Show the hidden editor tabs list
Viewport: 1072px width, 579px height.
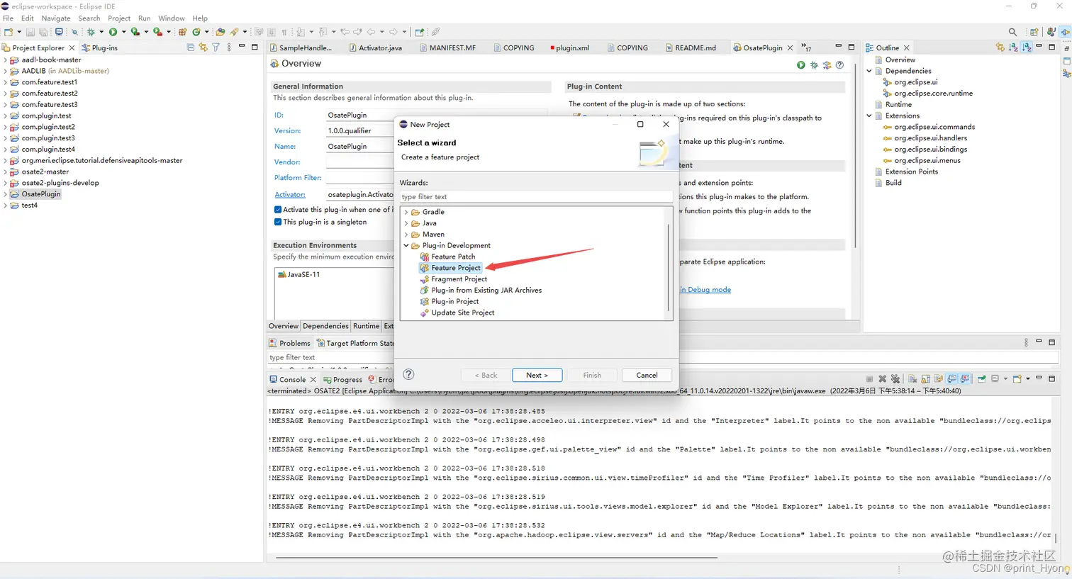[806, 47]
